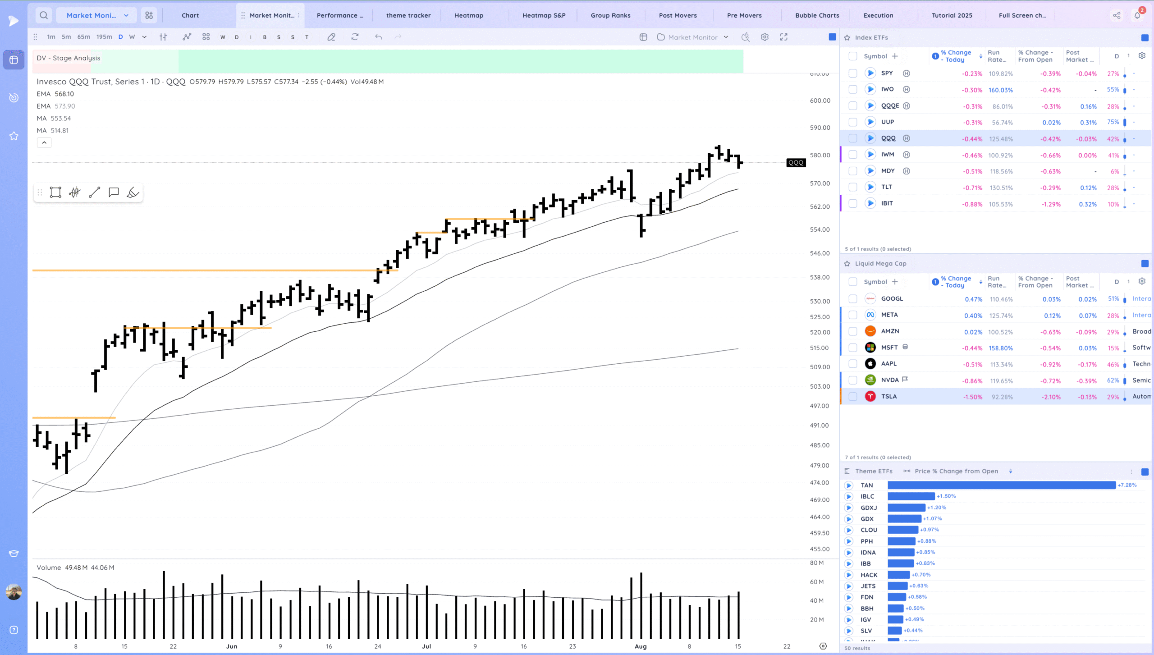The width and height of the screenshot is (1154, 655).
Task: Open the timeframe dropdown chevron after W
Action: [x=144, y=37]
